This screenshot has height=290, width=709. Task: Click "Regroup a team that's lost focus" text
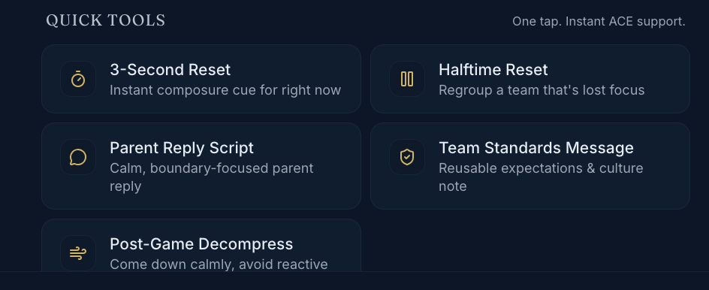542,90
